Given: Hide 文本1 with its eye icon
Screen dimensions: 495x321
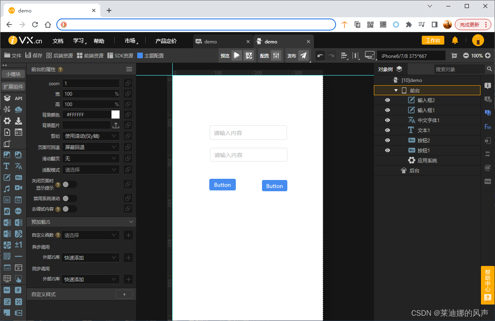Looking at the screenshot, I should pos(388,130).
